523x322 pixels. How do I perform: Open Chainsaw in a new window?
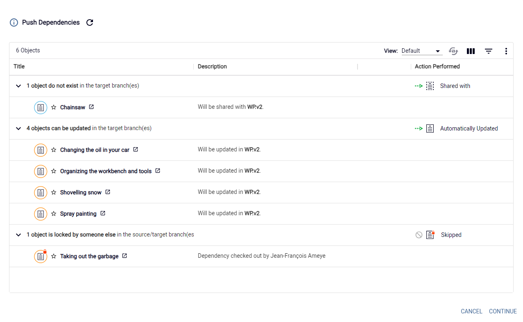(91, 107)
